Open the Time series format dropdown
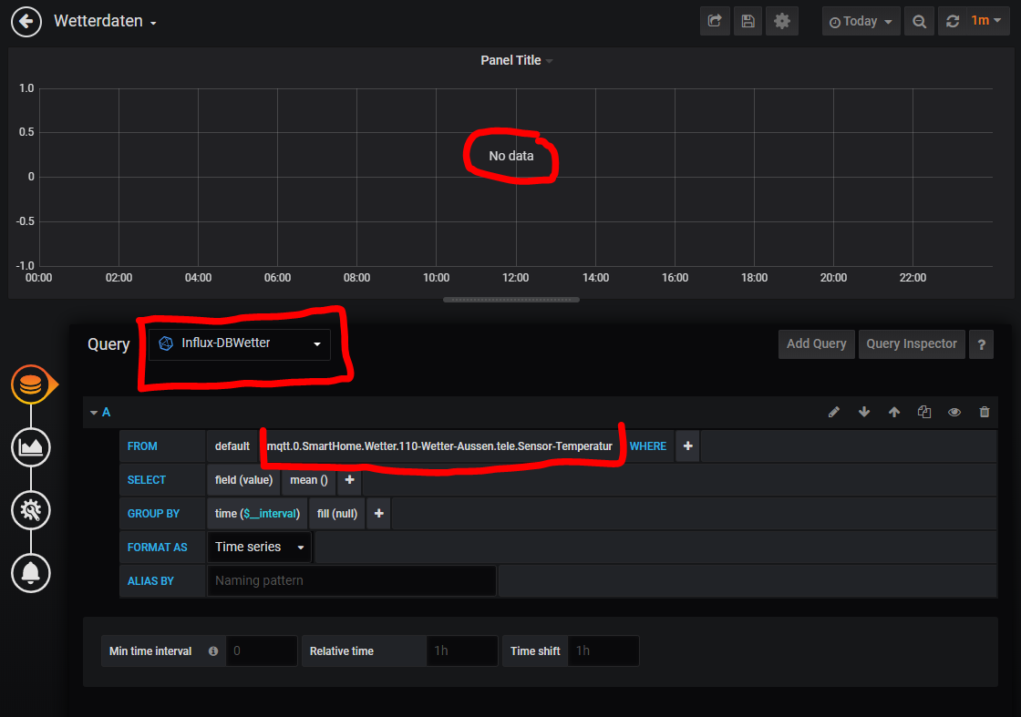 click(x=260, y=548)
